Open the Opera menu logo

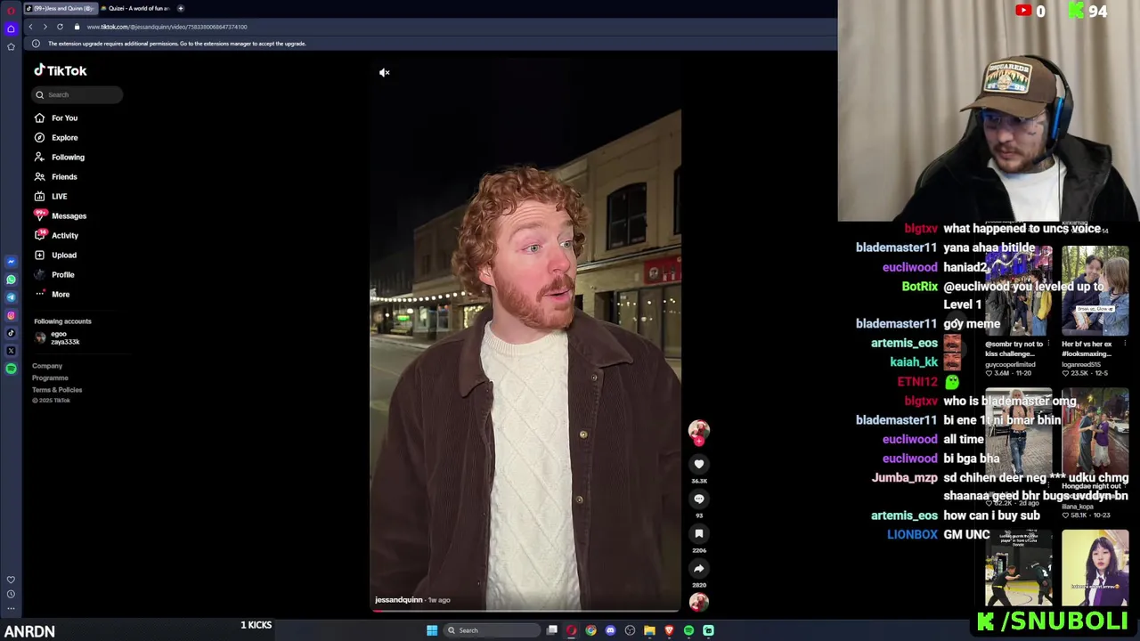[11, 10]
